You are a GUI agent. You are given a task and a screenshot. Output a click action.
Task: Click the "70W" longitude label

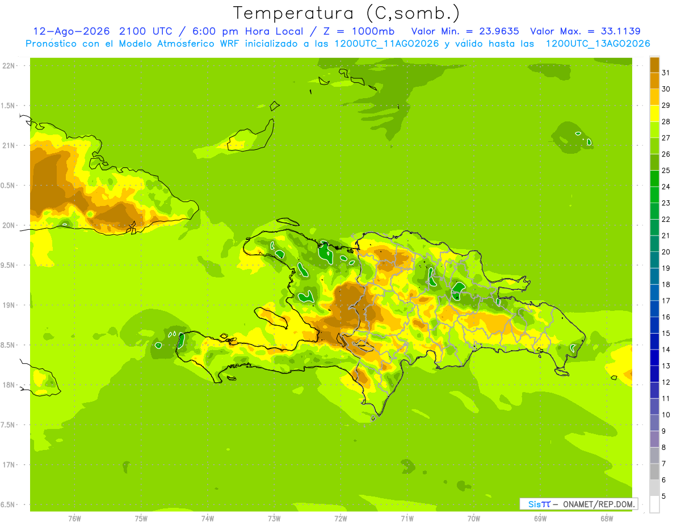(474, 518)
